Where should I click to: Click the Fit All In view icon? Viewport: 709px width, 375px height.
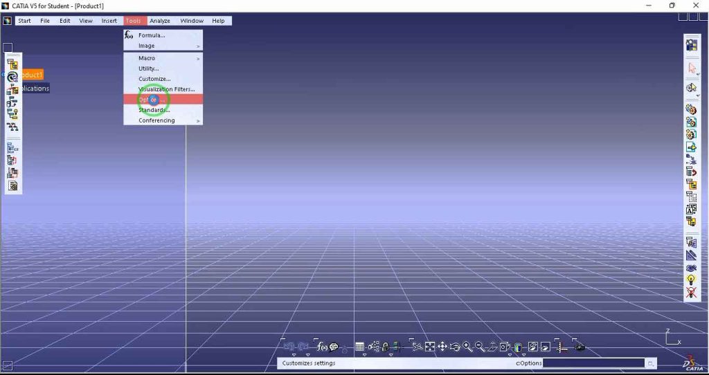coord(430,347)
